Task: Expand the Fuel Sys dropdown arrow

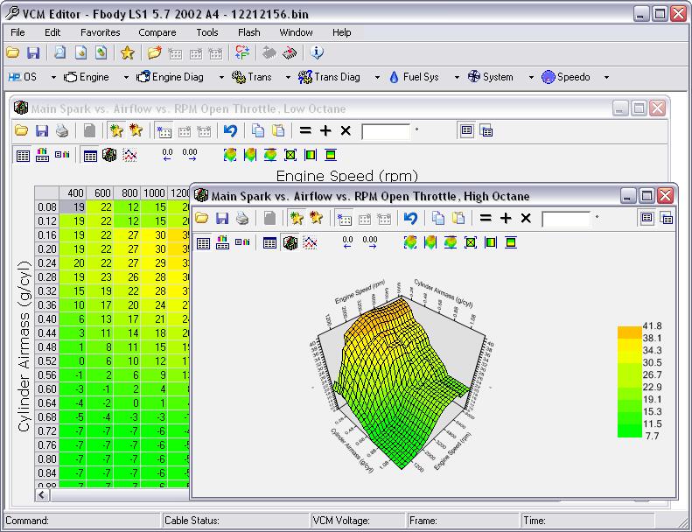Action: [456, 77]
